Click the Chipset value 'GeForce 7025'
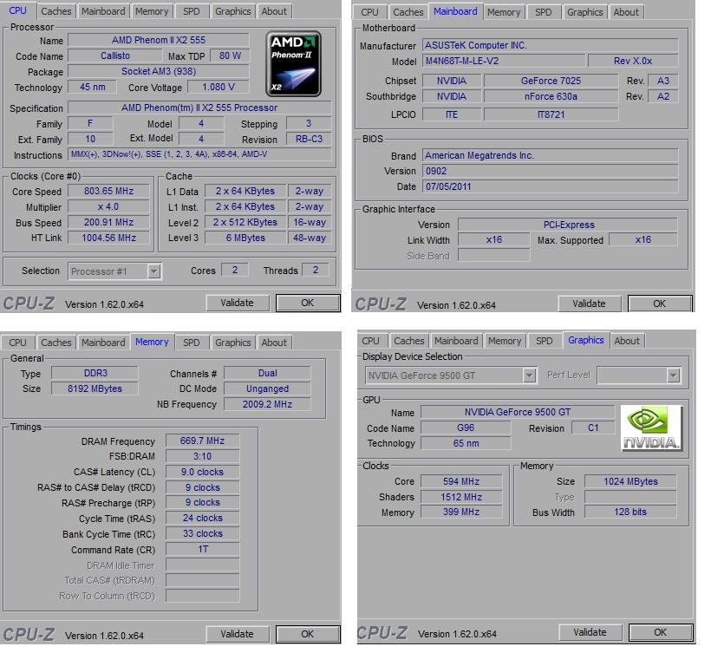 pyautogui.click(x=551, y=81)
